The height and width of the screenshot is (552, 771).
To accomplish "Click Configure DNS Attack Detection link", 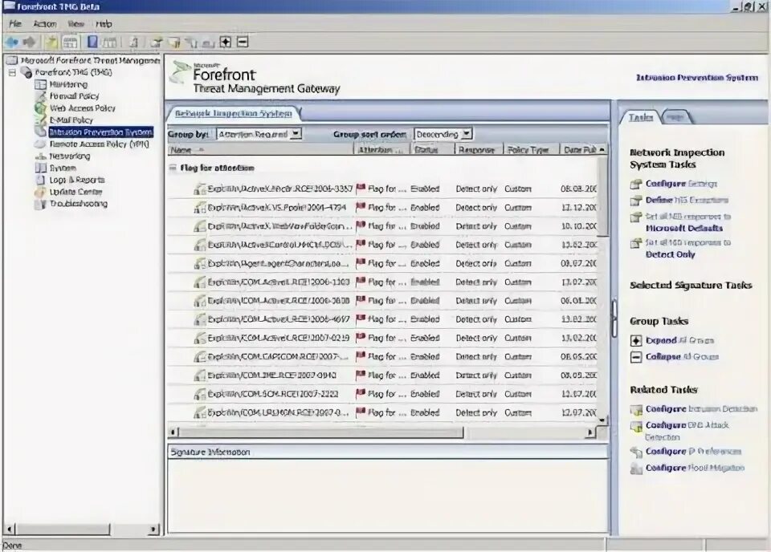I will point(687,431).
